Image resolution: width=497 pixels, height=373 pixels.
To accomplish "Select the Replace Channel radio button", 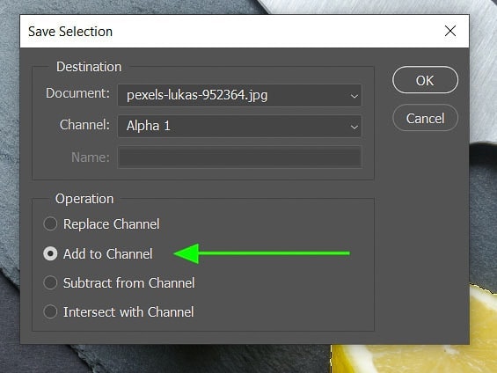I will tap(50, 224).
